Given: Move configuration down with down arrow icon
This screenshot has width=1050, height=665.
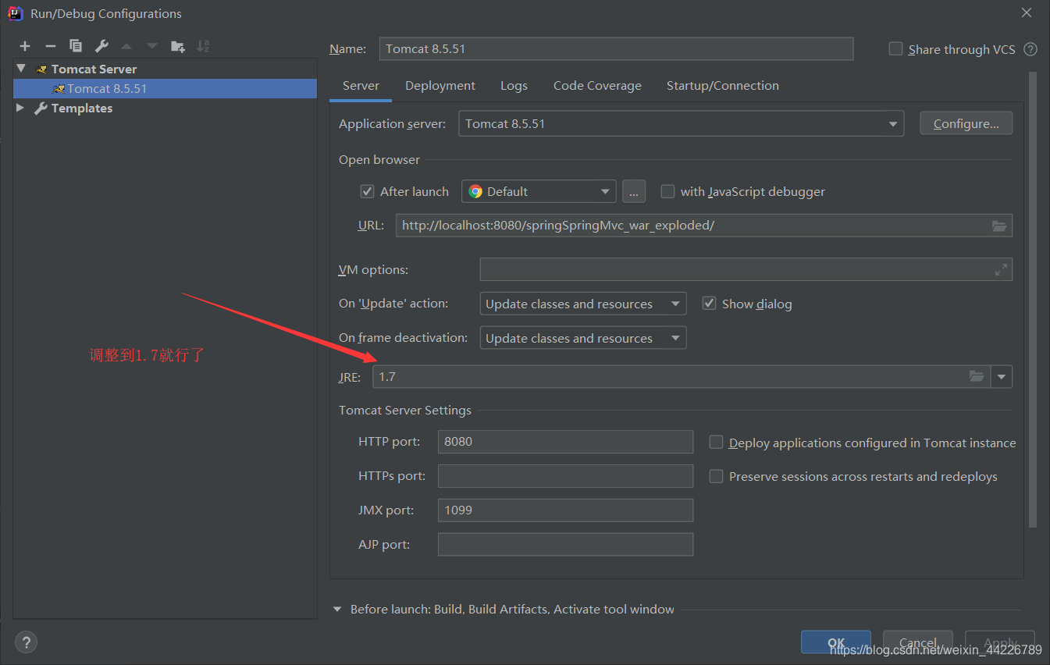Looking at the screenshot, I should 152,46.
